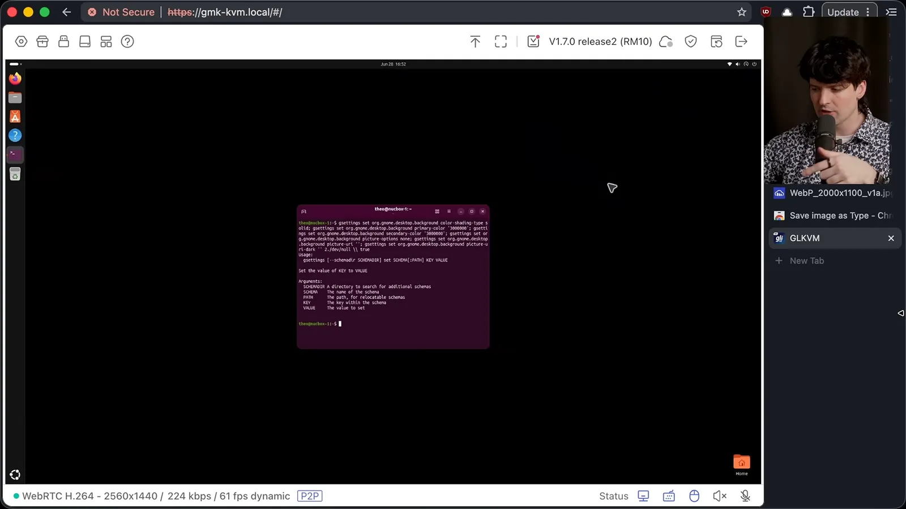Close the GLKVM tab

891,238
